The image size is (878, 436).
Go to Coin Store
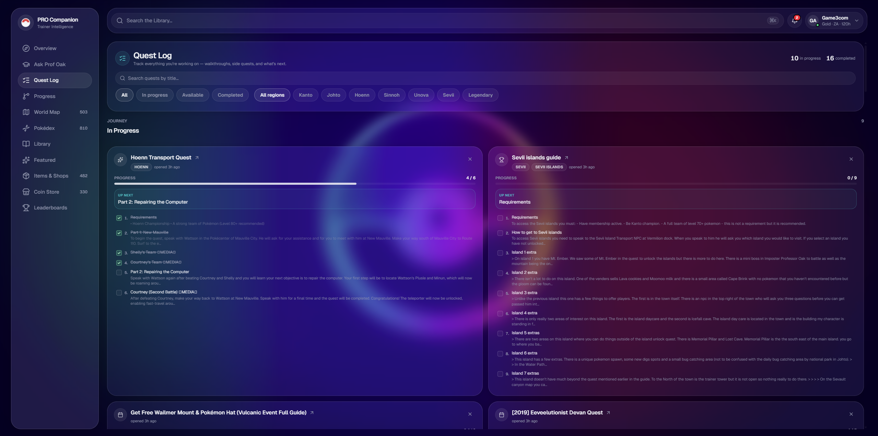[46, 192]
